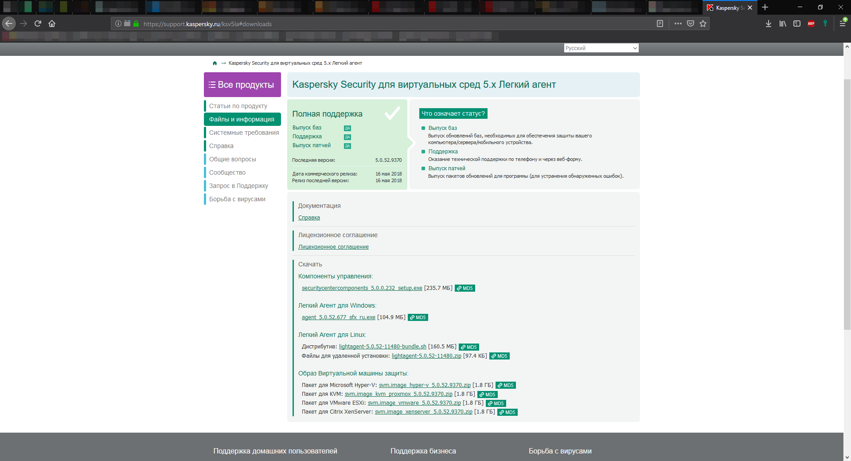Screen dimensions: 851x461
Task: Click the Kaspersky breadcrumb product text
Action: coord(295,63)
